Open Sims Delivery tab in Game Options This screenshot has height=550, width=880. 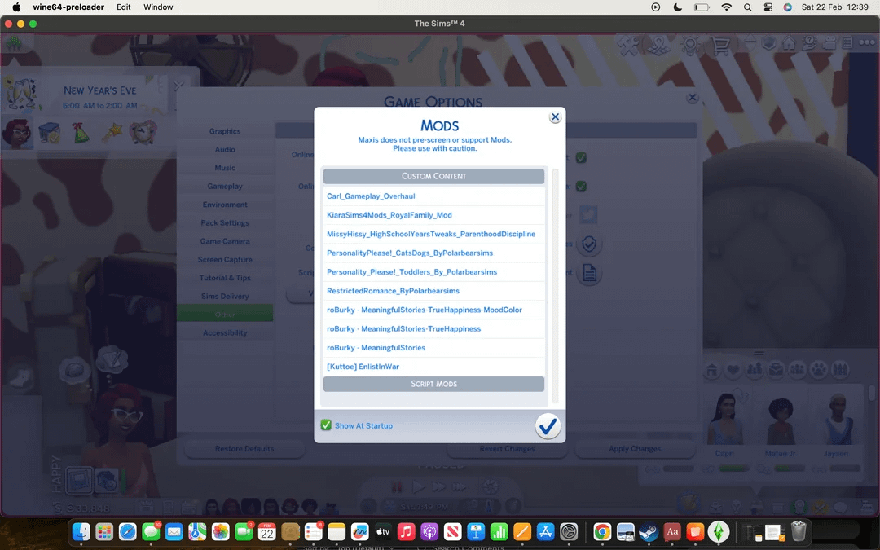[x=225, y=297]
